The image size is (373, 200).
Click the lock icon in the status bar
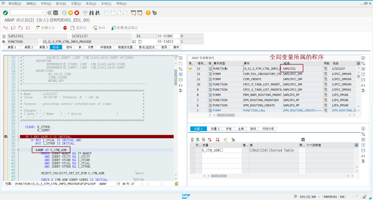pyautogui.click(x=364, y=197)
